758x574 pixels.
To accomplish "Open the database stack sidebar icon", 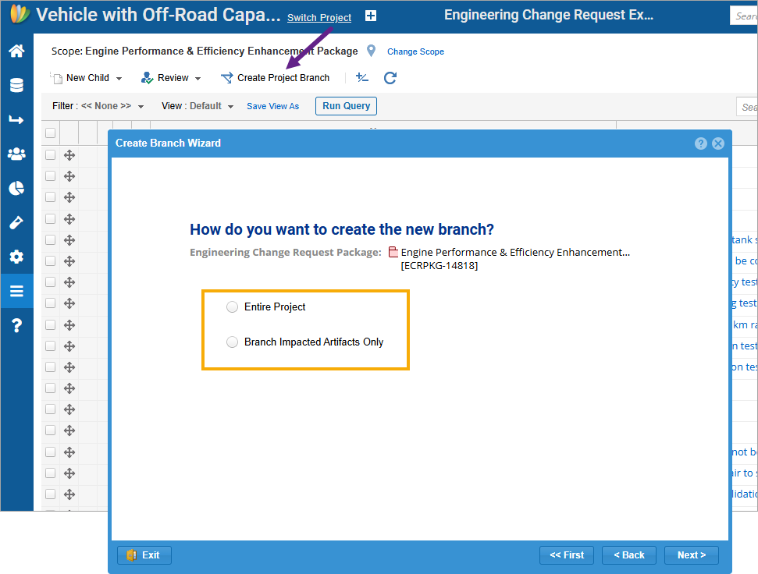I will pos(16,85).
